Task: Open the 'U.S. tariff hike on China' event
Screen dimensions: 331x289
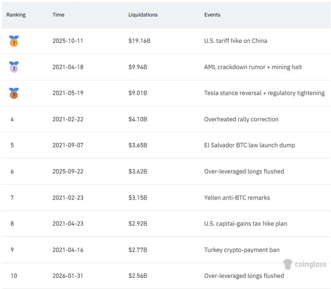Action: coord(235,40)
